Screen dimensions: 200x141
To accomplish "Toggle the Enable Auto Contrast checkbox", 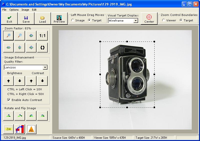I will (x=9, y=100).
